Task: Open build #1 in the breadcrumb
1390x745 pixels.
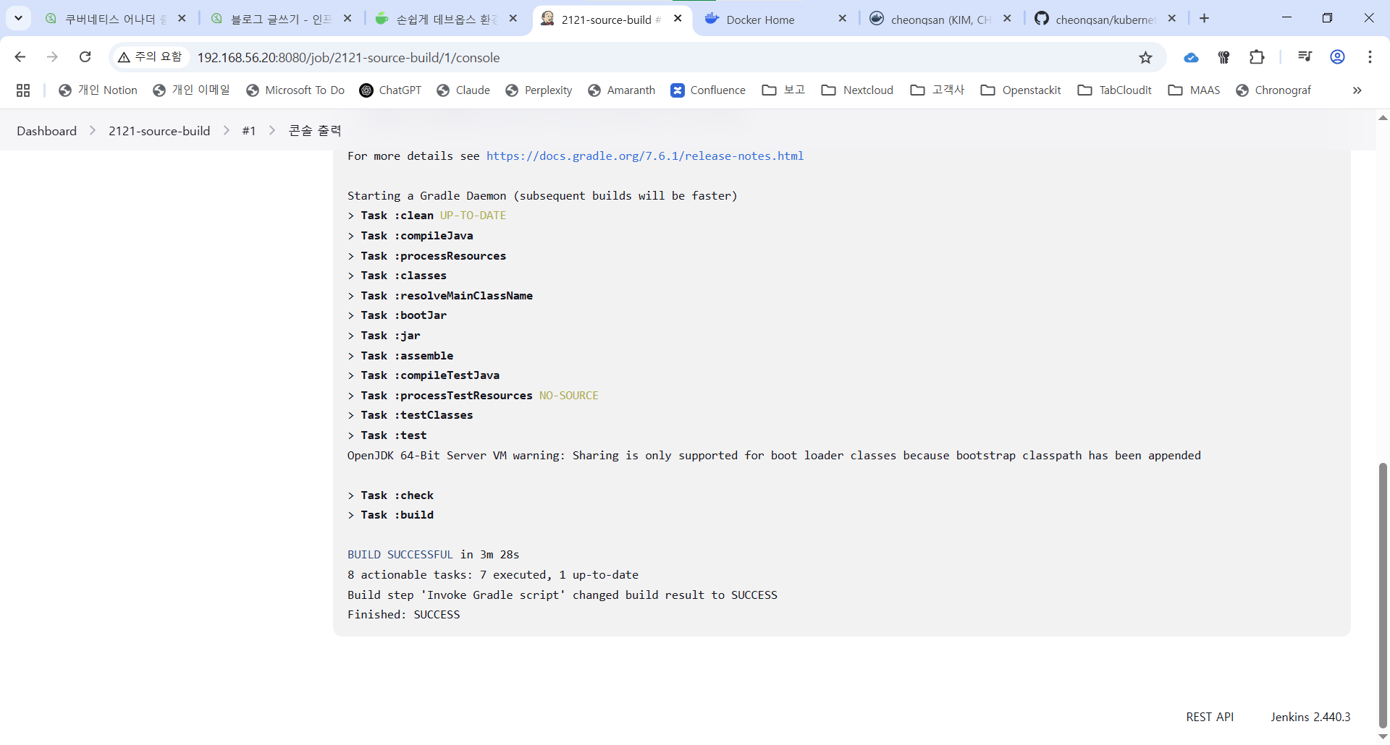Action: pos(249,131)
